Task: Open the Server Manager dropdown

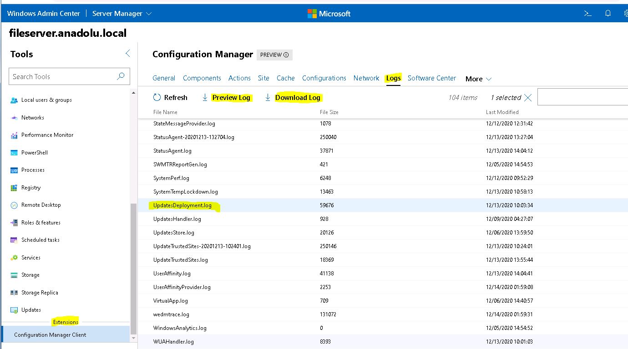Action: (122, 14)
